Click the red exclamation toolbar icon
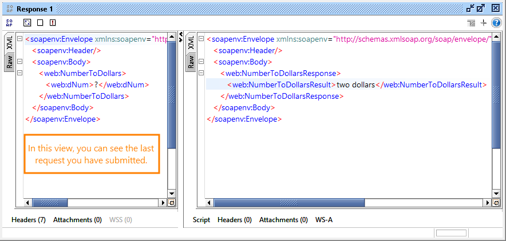This screenshot has width=506, height=241. click(53, 23)
